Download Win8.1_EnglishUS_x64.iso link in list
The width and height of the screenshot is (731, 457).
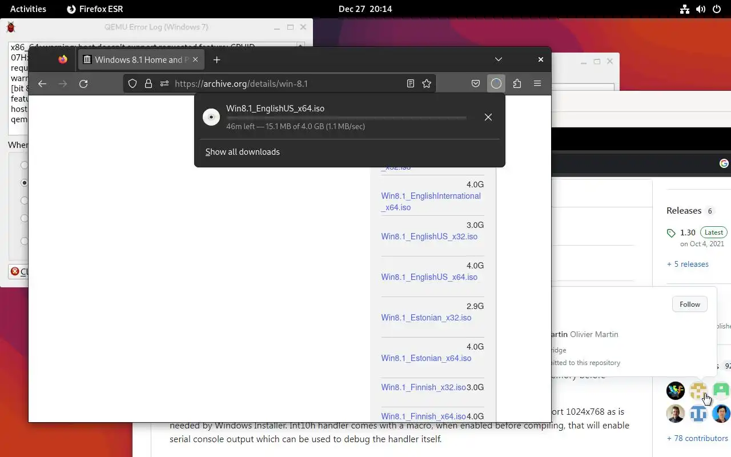point(429,277)
